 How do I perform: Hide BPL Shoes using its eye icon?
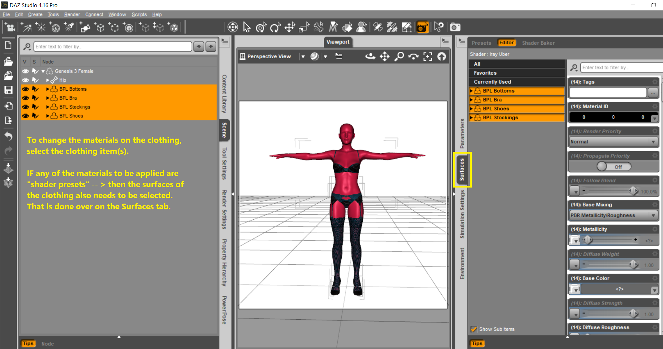[25, 116]
